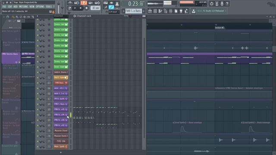Go to previous pattern arrow
The image size is (276, 155).
pyautogui.click(x=124, y=11)
